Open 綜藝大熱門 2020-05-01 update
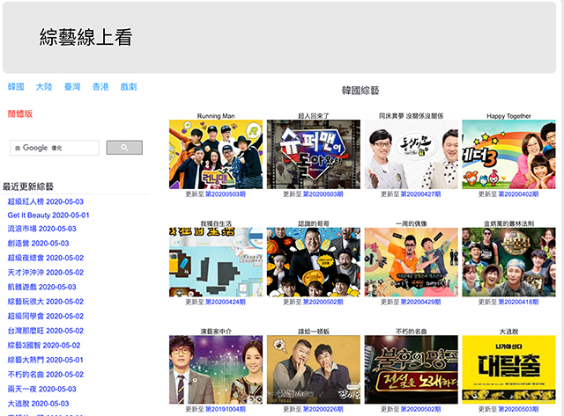564x416 pixels. [46, 360]
